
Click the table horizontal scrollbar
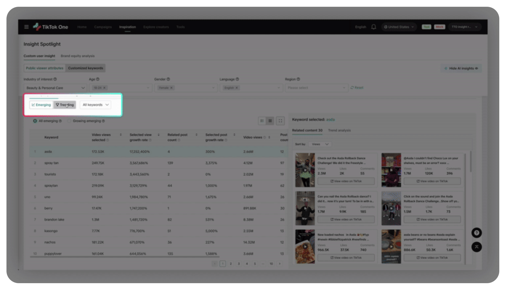click(125, 256)
